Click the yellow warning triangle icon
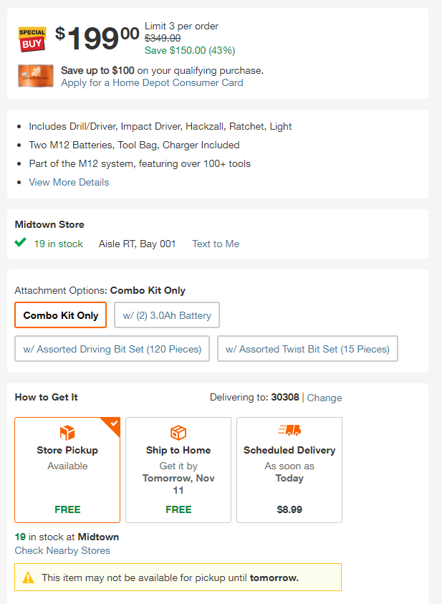 [x=28, y=577]
